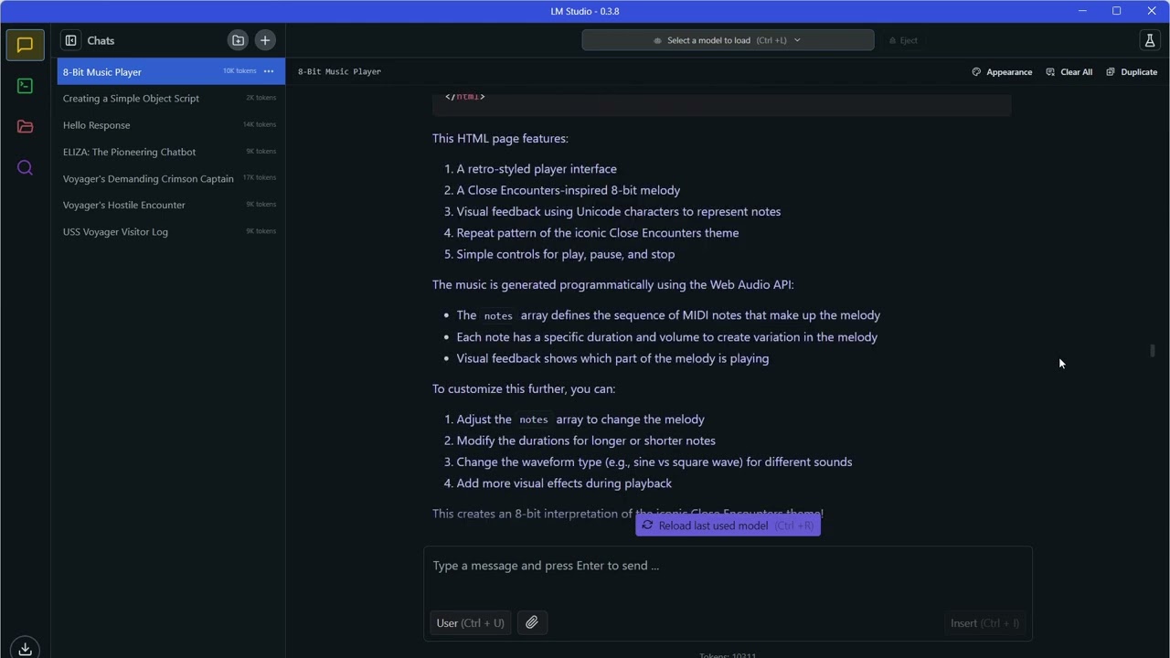This screenshot has height=658, width=1170.
Task: Click text 'This HTML page features:'
Action: 500,139
